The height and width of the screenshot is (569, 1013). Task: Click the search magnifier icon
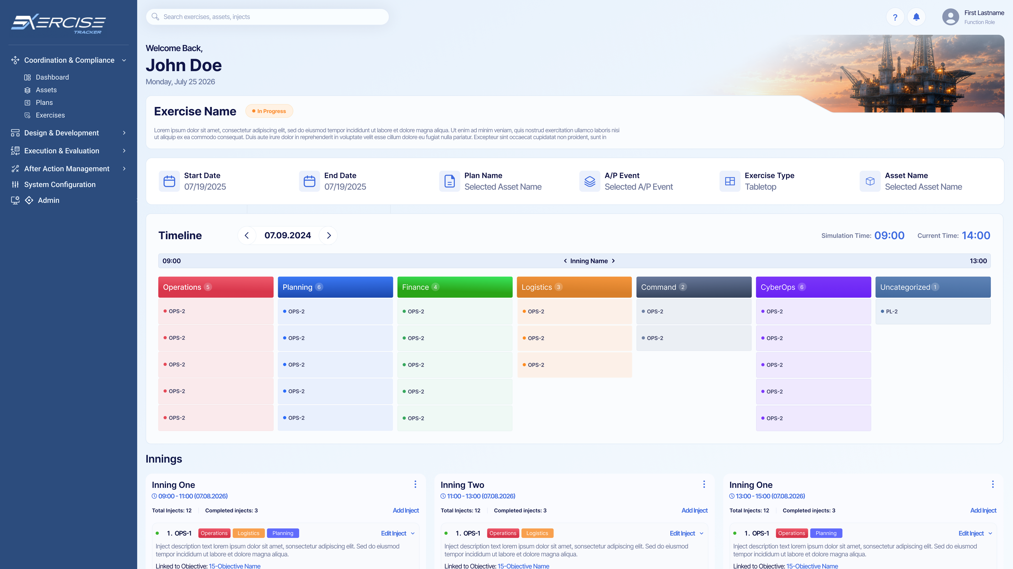pyautogui.click(x=155, y=17)
